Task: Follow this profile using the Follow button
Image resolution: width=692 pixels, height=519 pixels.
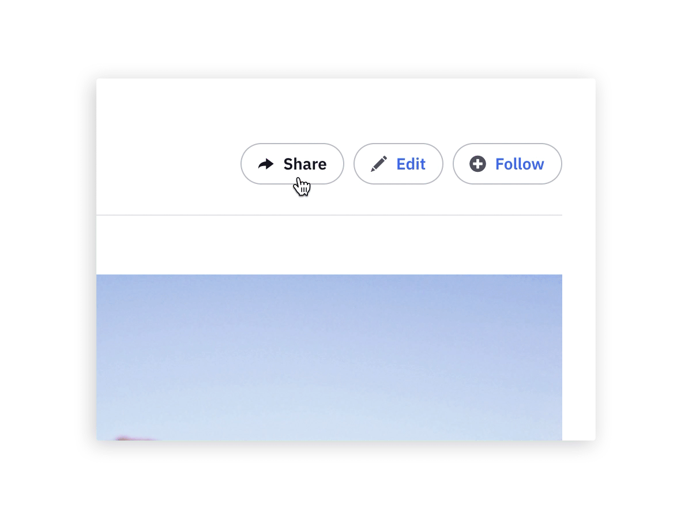Action: point(507,164)
